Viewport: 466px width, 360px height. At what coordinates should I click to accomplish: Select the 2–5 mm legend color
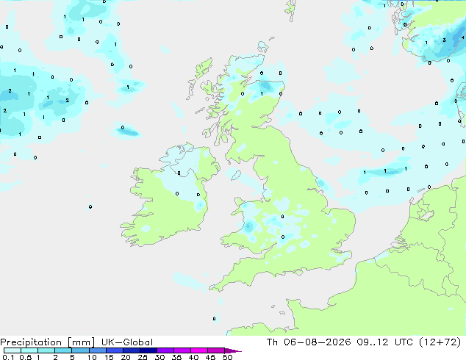coord(63,350)
